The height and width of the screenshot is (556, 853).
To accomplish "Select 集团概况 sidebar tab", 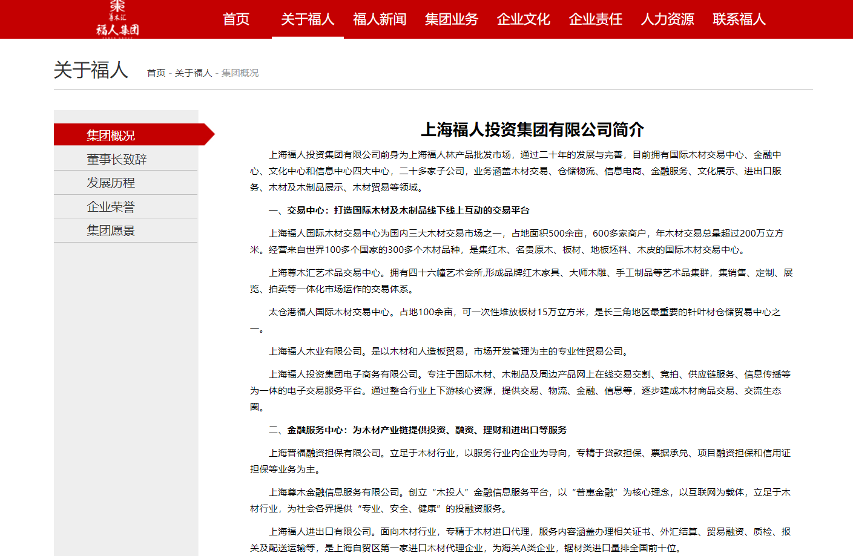I will (111, 136).
